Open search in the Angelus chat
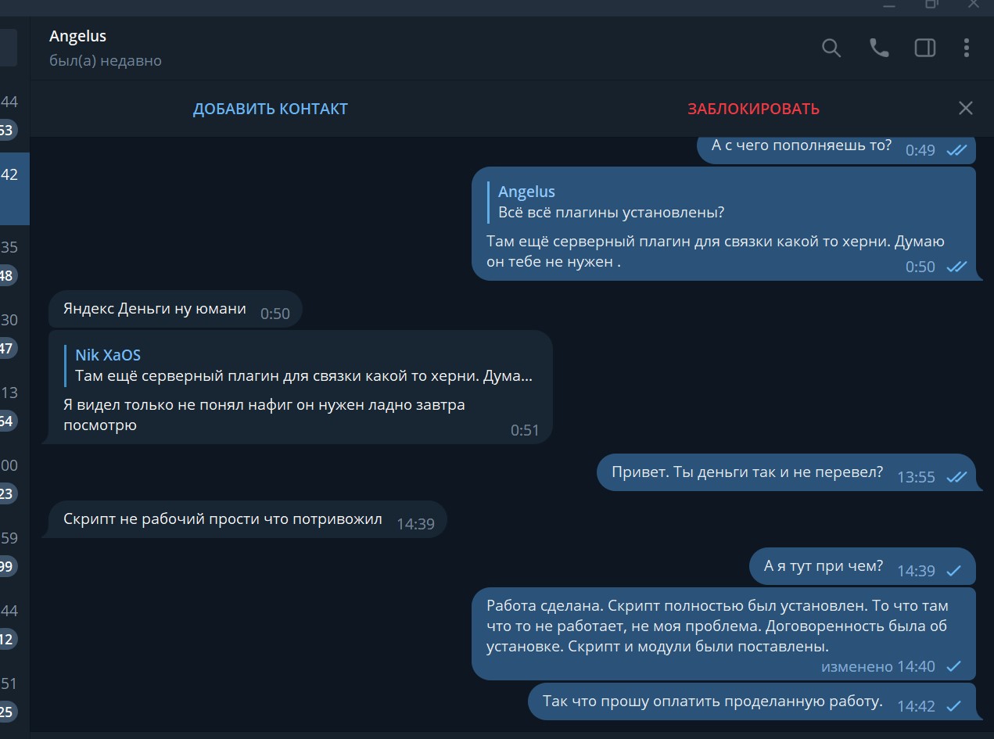 point(831,48)
